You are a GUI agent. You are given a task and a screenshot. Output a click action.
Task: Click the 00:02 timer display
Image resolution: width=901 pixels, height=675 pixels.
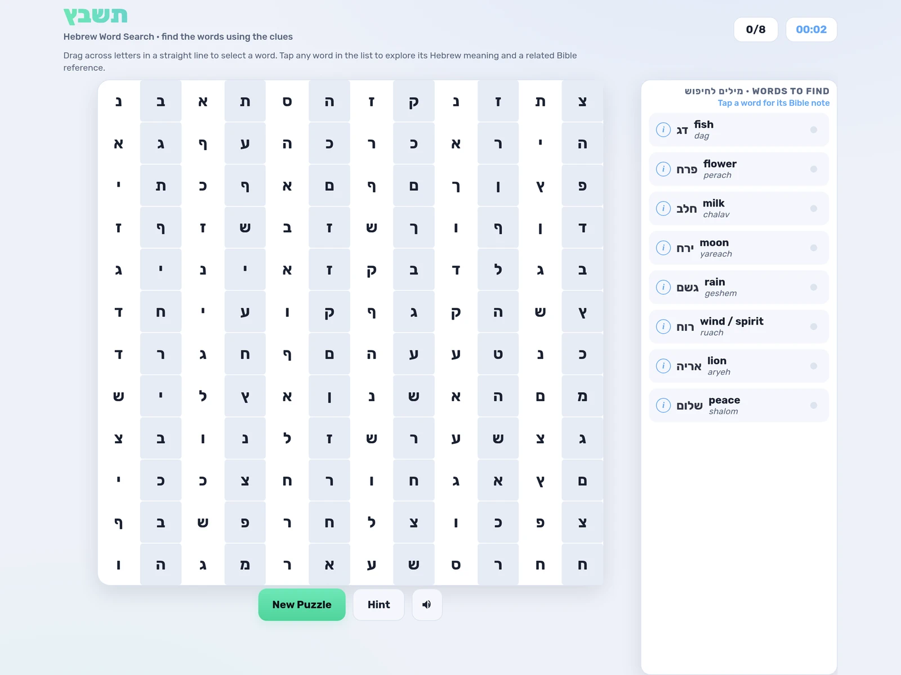click(811, 29)
